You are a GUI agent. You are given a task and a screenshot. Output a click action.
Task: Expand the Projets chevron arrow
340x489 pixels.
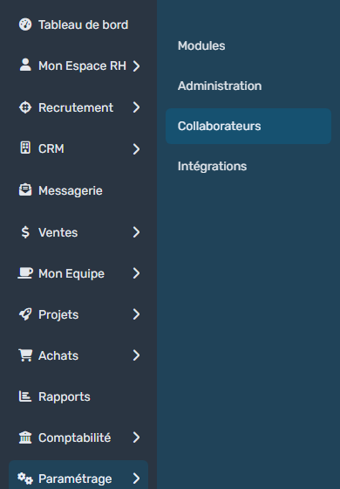pyautogui.click(x=136, y=314)
